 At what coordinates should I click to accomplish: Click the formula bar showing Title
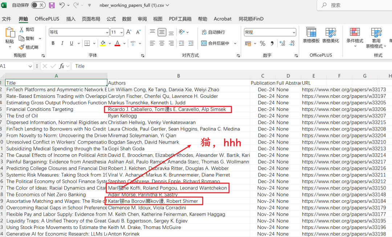click(x=232, y=66)
